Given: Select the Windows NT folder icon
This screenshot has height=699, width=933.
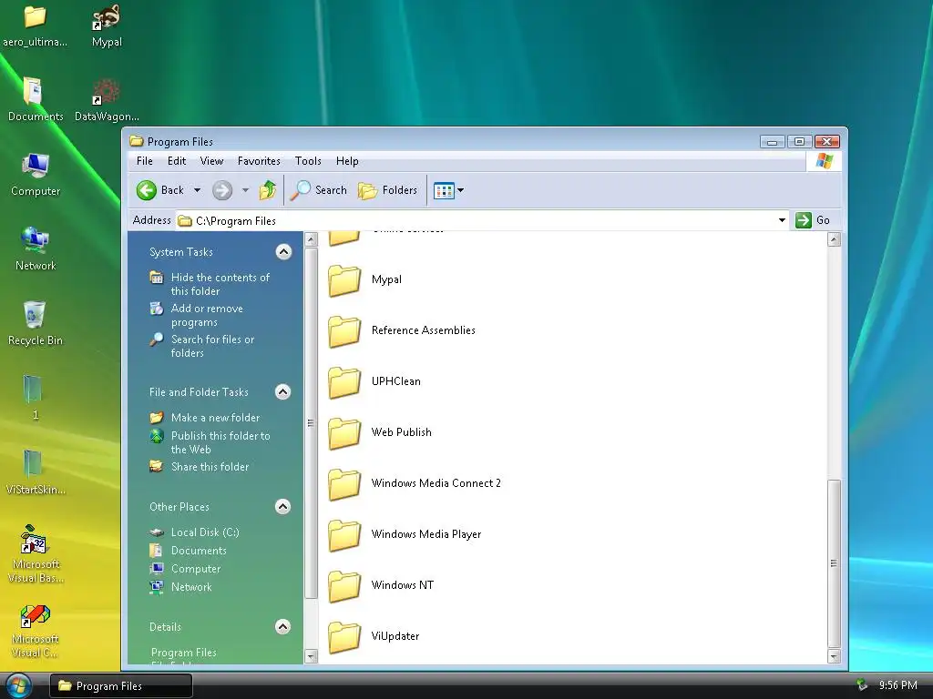Looking at the screenshot, I should point(344,586).
